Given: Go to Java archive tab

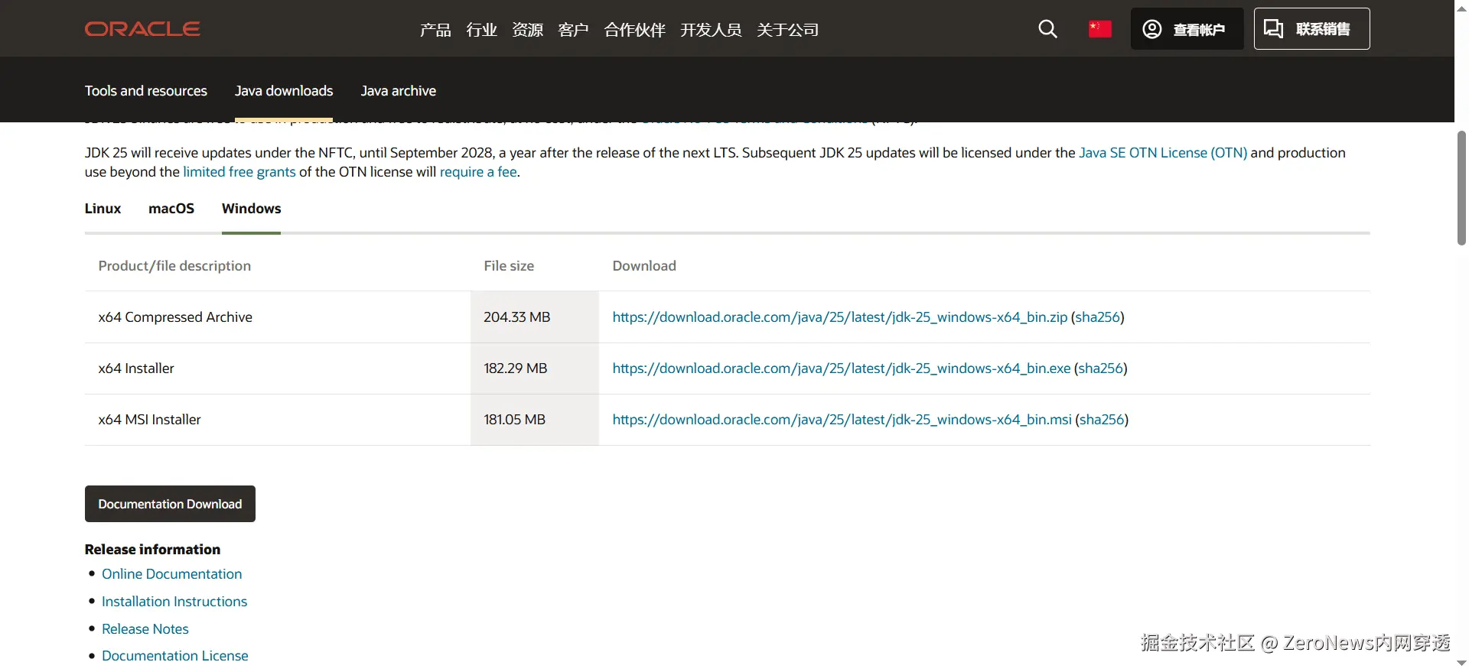Looking at the screenshot, I should point(398,91).
